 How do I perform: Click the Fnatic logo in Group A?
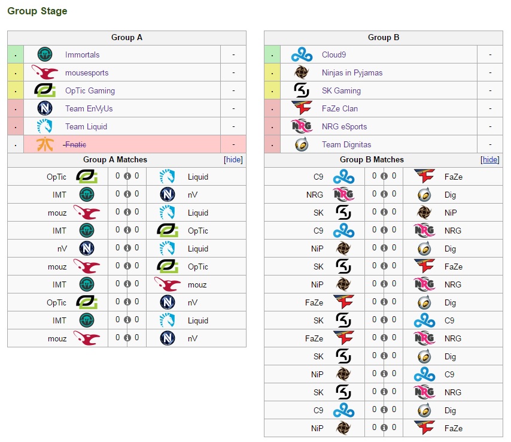click(x=45, y=144)
